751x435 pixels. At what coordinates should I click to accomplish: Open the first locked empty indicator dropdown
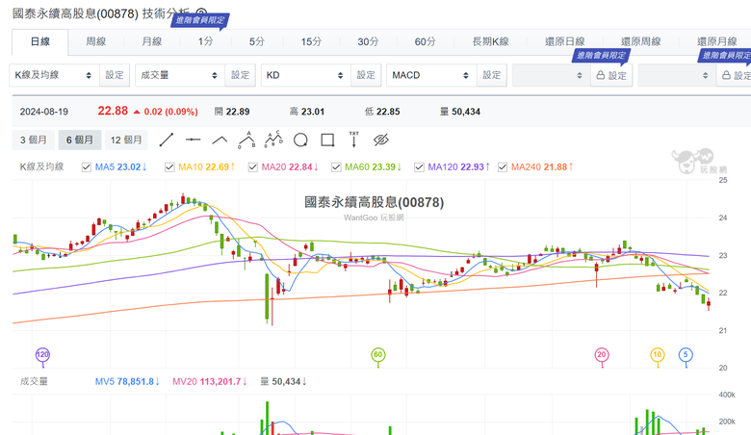(x=552, y=75)
